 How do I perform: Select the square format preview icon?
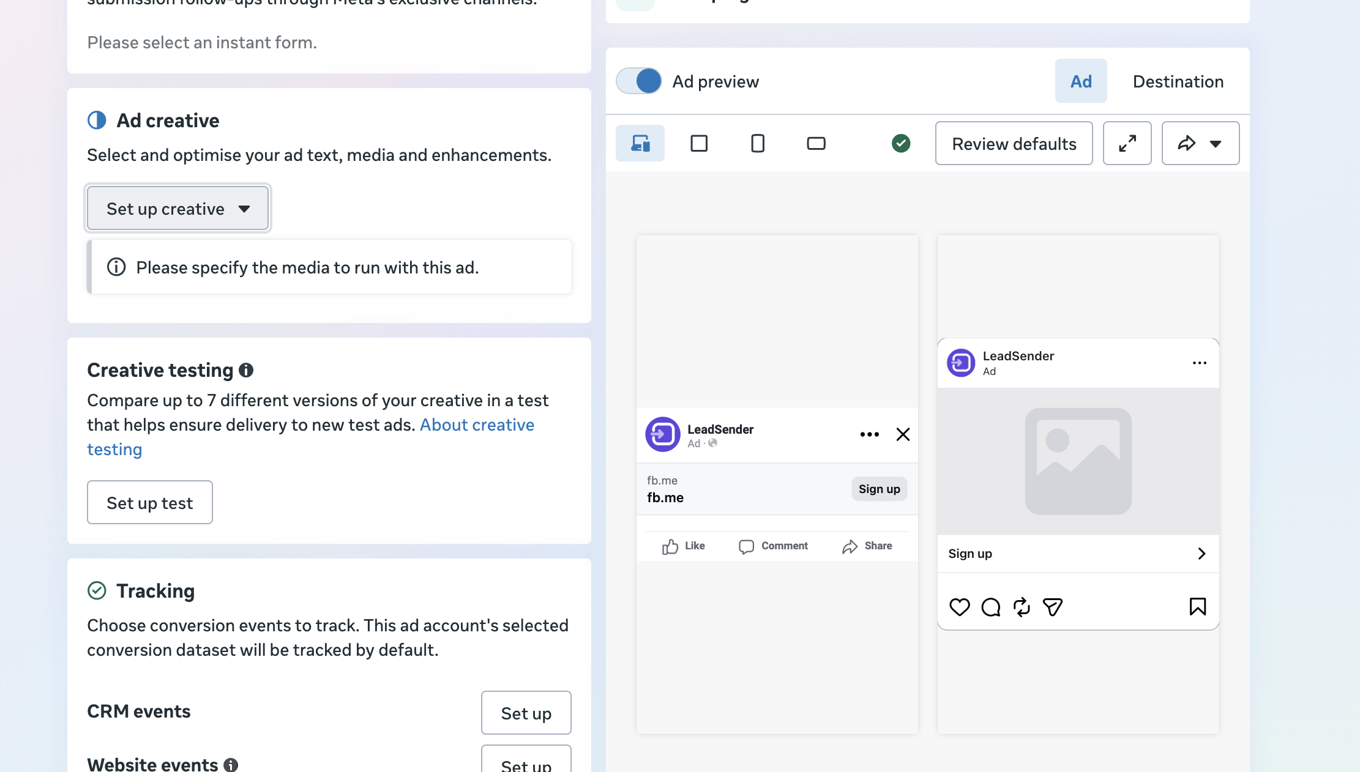(699, 143)
